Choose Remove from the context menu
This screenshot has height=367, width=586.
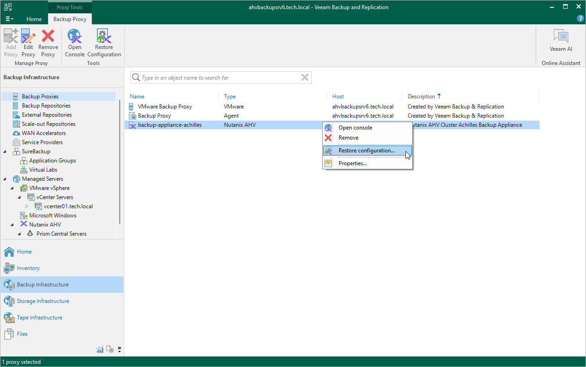point(368,138)
